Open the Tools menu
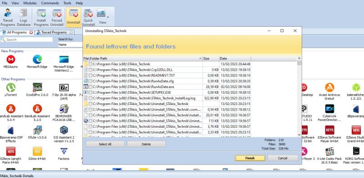The height and width of the screenshot is (178, 364). 67,3
